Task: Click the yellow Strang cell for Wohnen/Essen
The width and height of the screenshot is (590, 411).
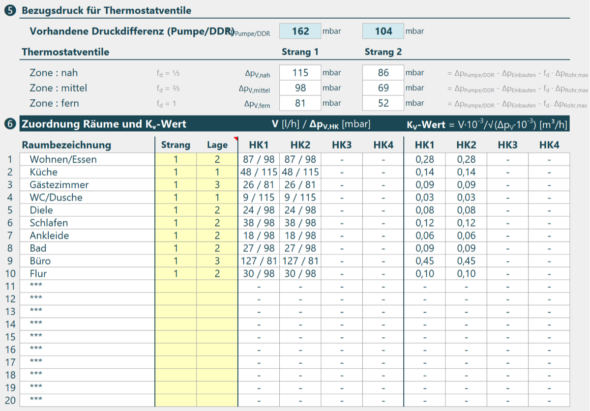Action: pyautogui.click(x=176, y=159)
